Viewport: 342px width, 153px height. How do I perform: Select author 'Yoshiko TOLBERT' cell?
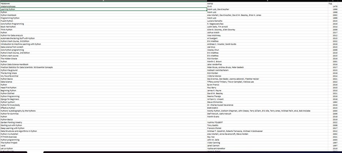coord(267,123)
